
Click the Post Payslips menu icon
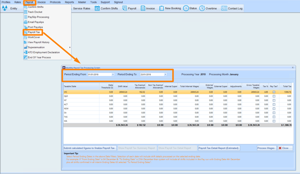coord(25,27)
